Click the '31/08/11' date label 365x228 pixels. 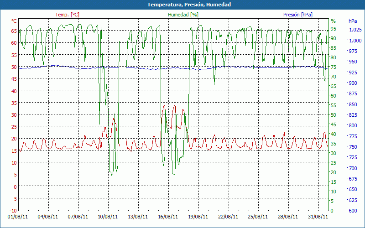318,217
